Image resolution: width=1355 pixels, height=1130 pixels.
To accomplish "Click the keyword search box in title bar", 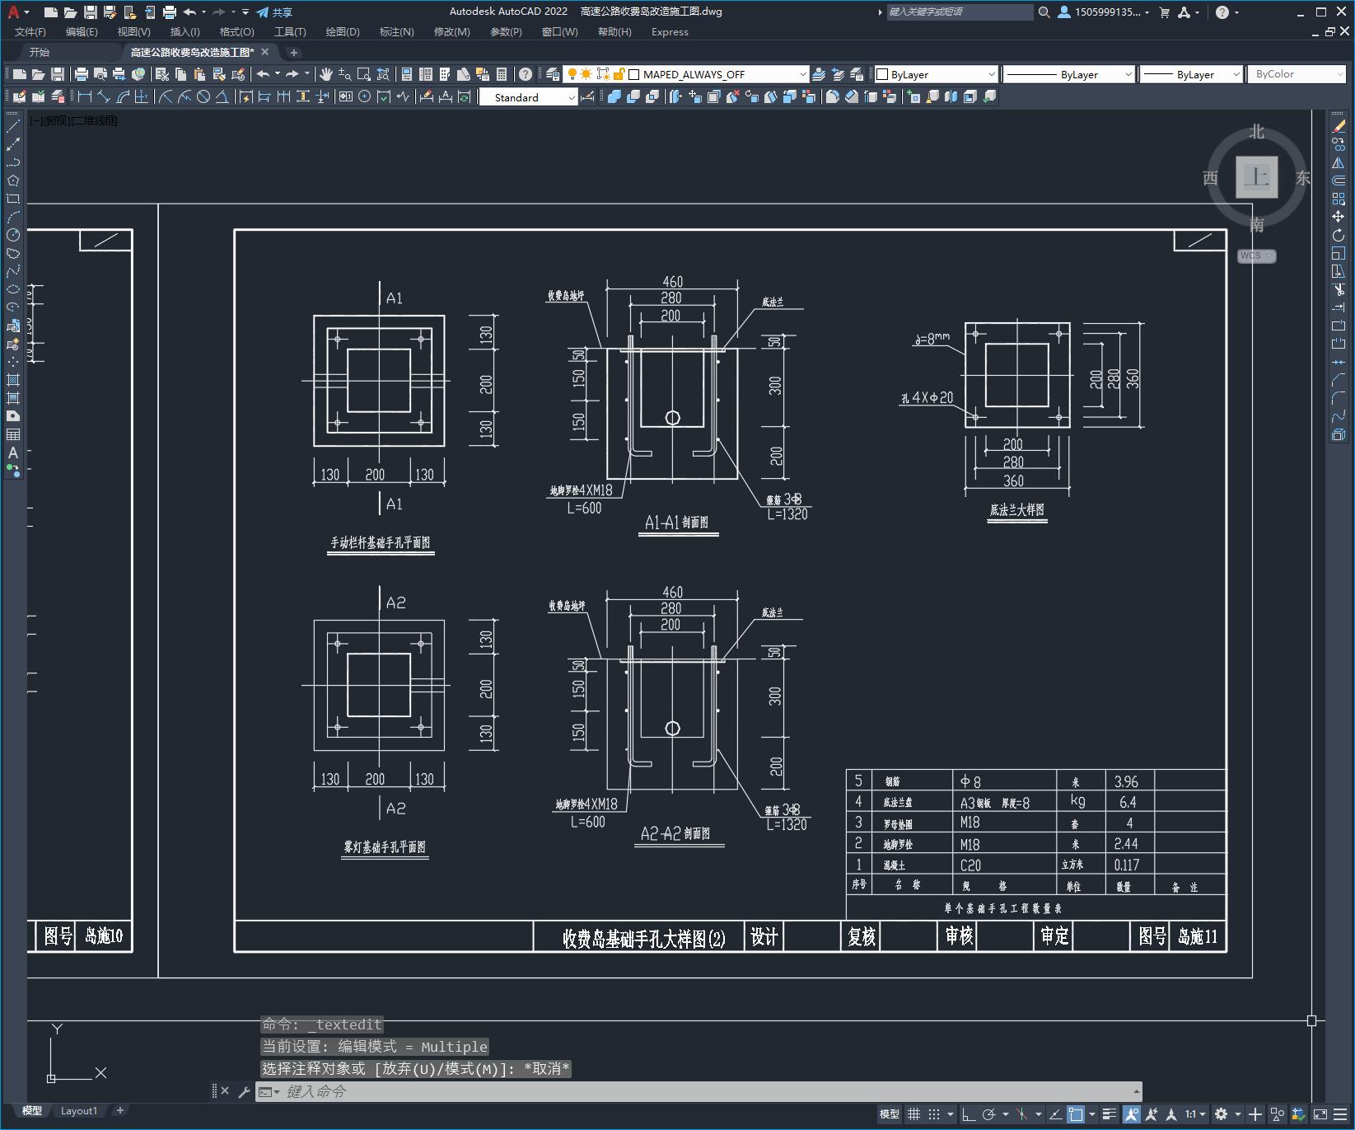I will tap(959, 12).
